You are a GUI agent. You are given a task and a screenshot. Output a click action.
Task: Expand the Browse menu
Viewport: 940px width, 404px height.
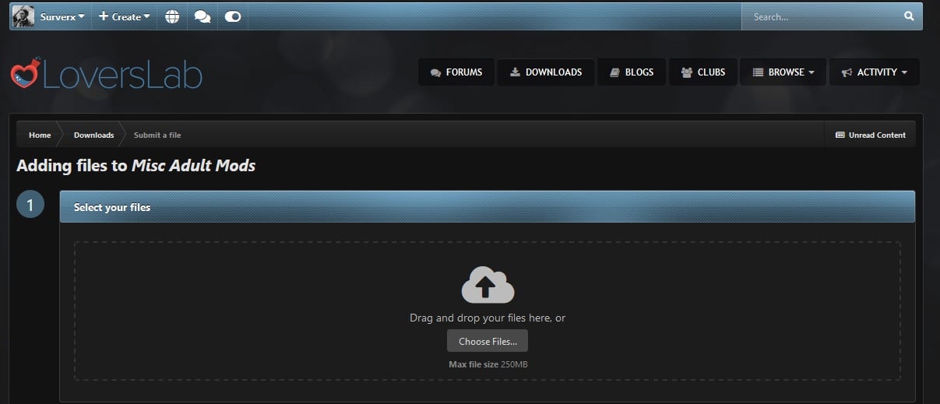pos(783,72)
